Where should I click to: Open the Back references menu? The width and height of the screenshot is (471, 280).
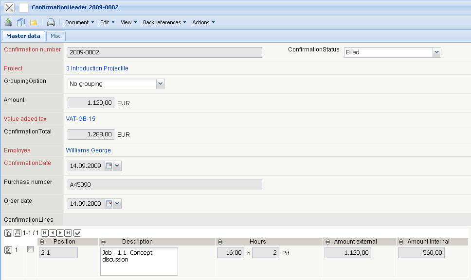click(x=164, y=22)
